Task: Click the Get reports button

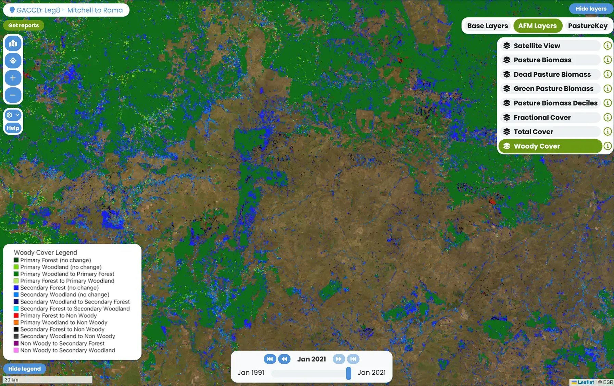Action: pyautogui.click(x=24, y=25)
